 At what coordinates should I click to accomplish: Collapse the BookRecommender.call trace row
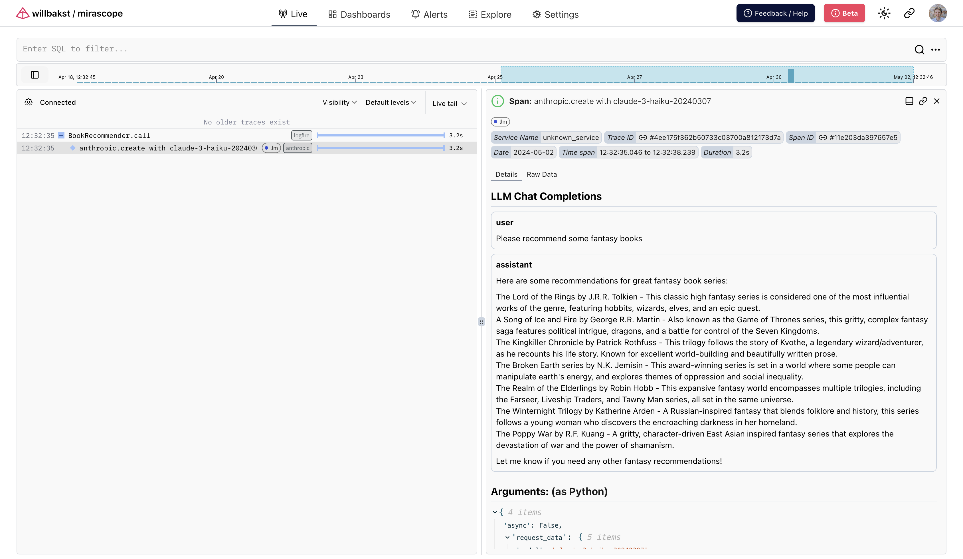tap(61, 135)
